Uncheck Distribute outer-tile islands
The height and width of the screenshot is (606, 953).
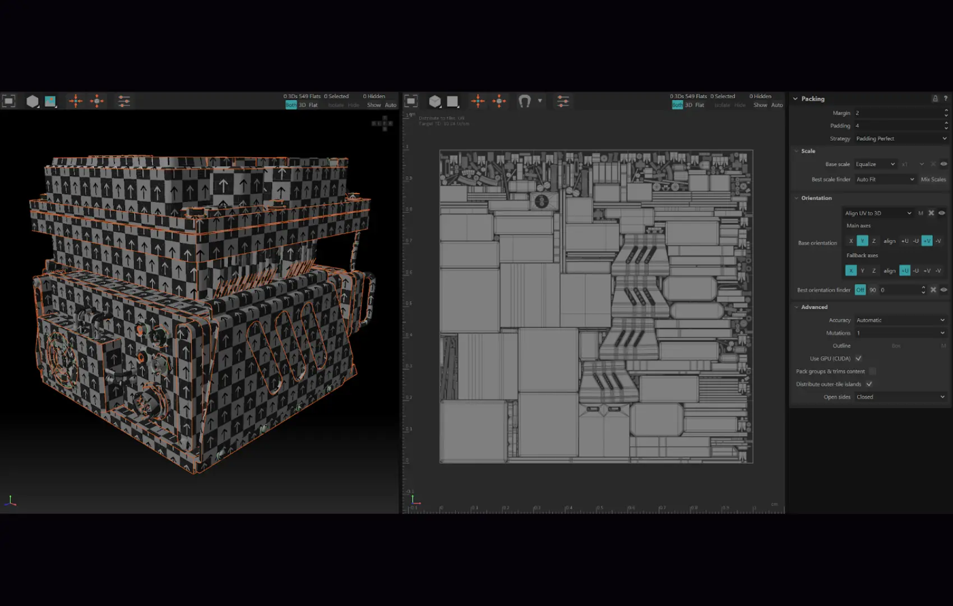point(869,384)
